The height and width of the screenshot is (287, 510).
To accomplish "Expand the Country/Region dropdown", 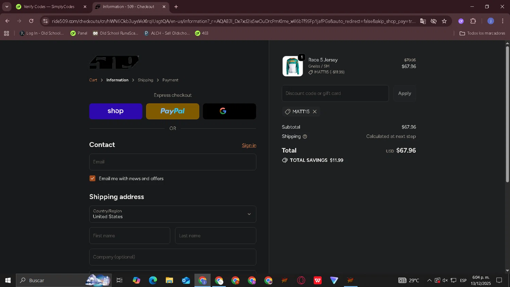I will point(173,214).
